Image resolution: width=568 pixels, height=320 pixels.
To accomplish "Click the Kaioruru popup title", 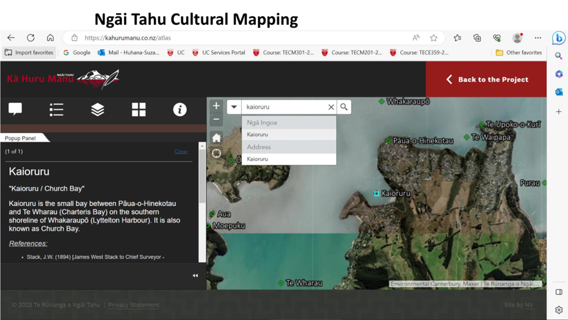I will (x=29, y=172).
